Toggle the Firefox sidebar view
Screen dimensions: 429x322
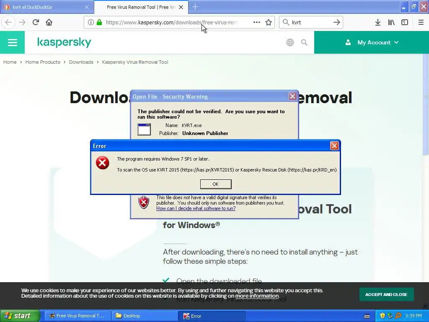point(405,23)
